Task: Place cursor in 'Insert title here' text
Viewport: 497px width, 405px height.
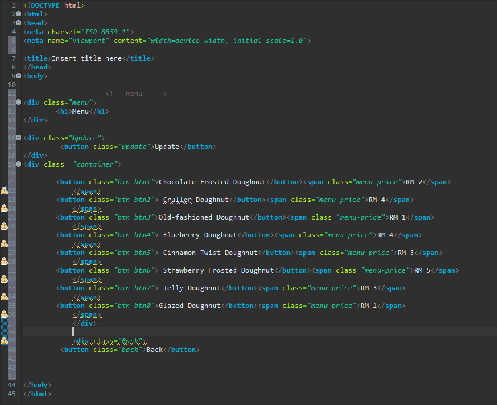Action: (86, 58)
